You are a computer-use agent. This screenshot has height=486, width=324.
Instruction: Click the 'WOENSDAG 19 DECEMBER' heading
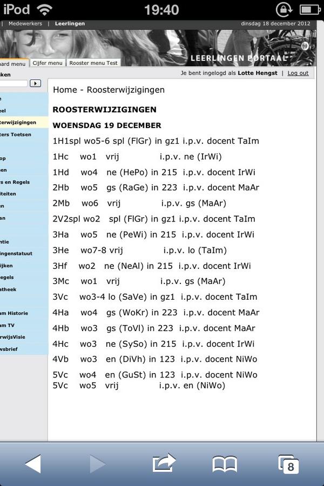tap(107, 125)
